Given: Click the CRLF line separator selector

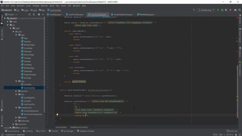Looking at the screenshot, I should tap(222, 134).
